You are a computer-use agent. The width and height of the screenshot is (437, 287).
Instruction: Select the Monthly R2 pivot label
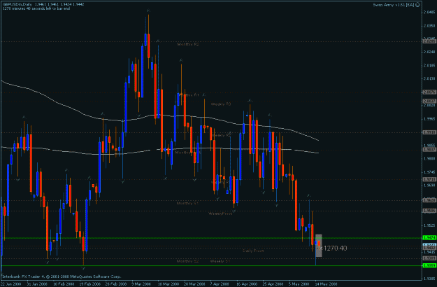pos(188,44)
